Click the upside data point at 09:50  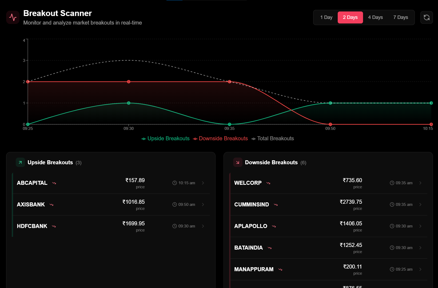[330, 103]
